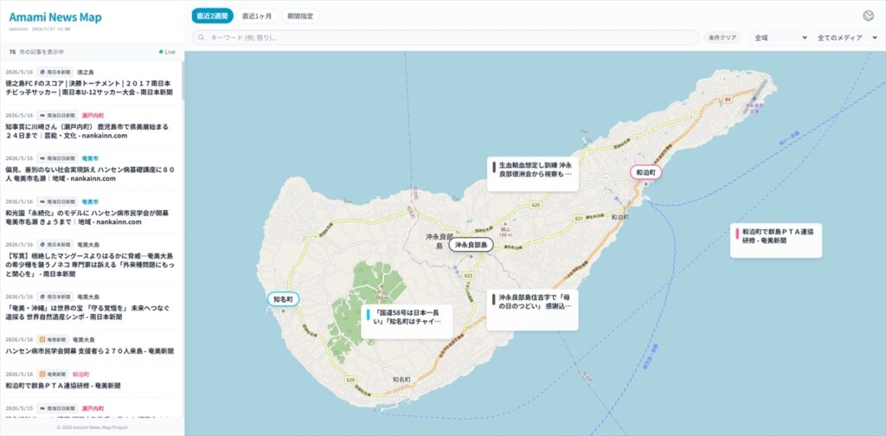Image resolution: width=886 pixels, height=436 pixels.
Task: Switch to the 直近2週間 period filter
Action: 213,16
